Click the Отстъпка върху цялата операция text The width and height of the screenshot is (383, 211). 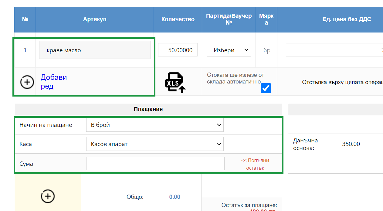[342, 82]
